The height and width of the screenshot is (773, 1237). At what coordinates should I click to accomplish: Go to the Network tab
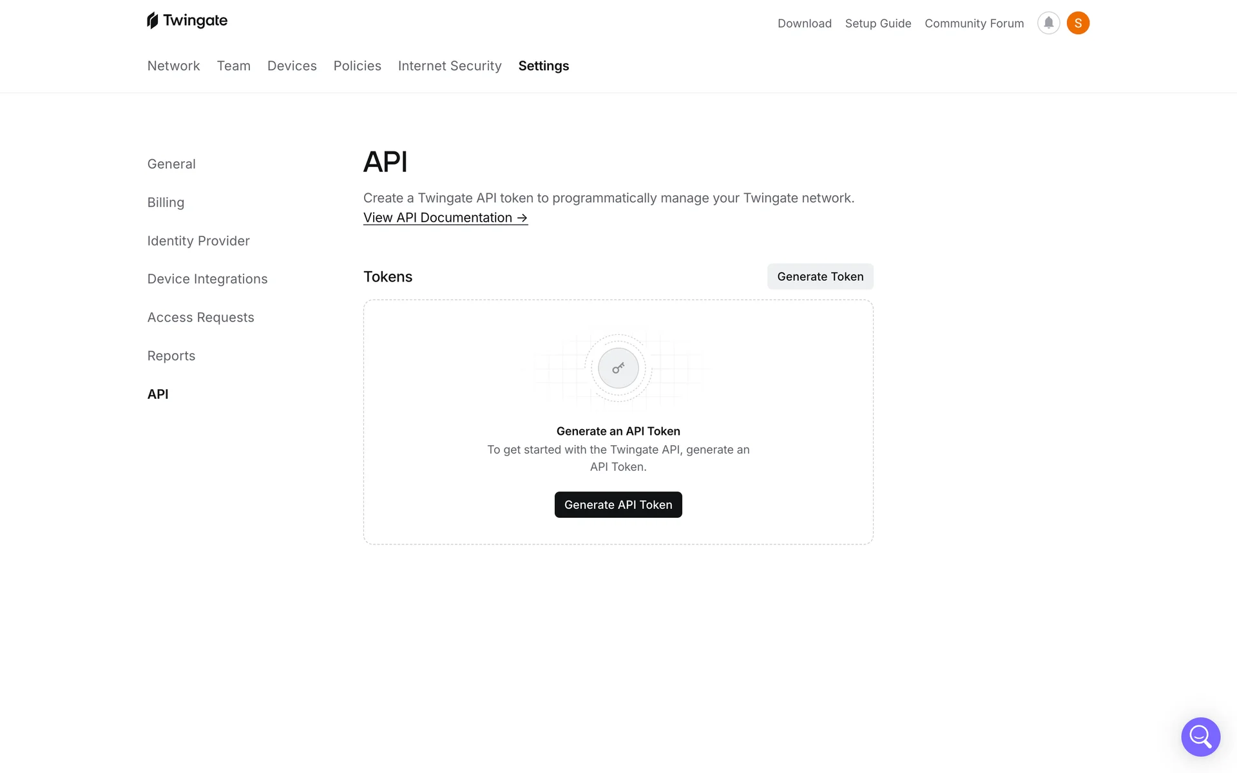tap(173, 66)
